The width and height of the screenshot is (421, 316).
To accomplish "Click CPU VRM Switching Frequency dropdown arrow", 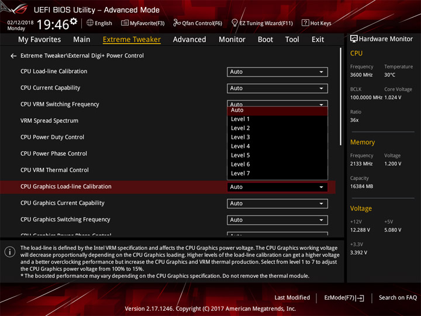I will 321,104.
